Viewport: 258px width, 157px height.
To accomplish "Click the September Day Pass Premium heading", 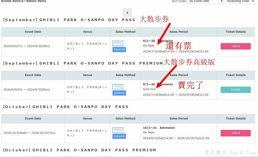I will (x=83, y=63).
